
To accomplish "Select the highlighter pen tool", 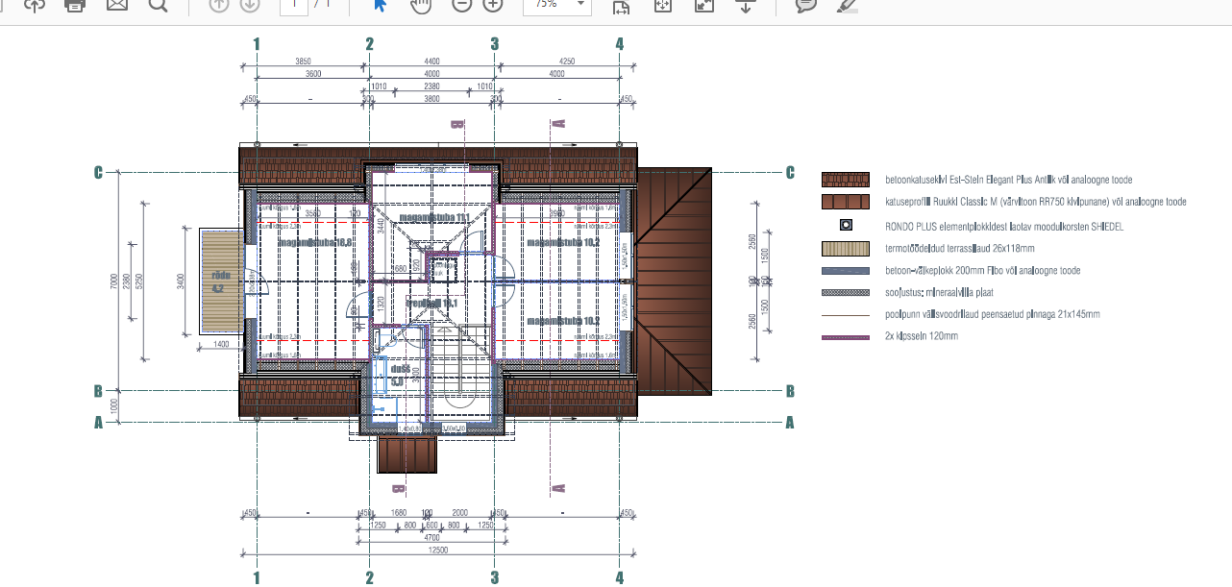I will click(847, 4).
